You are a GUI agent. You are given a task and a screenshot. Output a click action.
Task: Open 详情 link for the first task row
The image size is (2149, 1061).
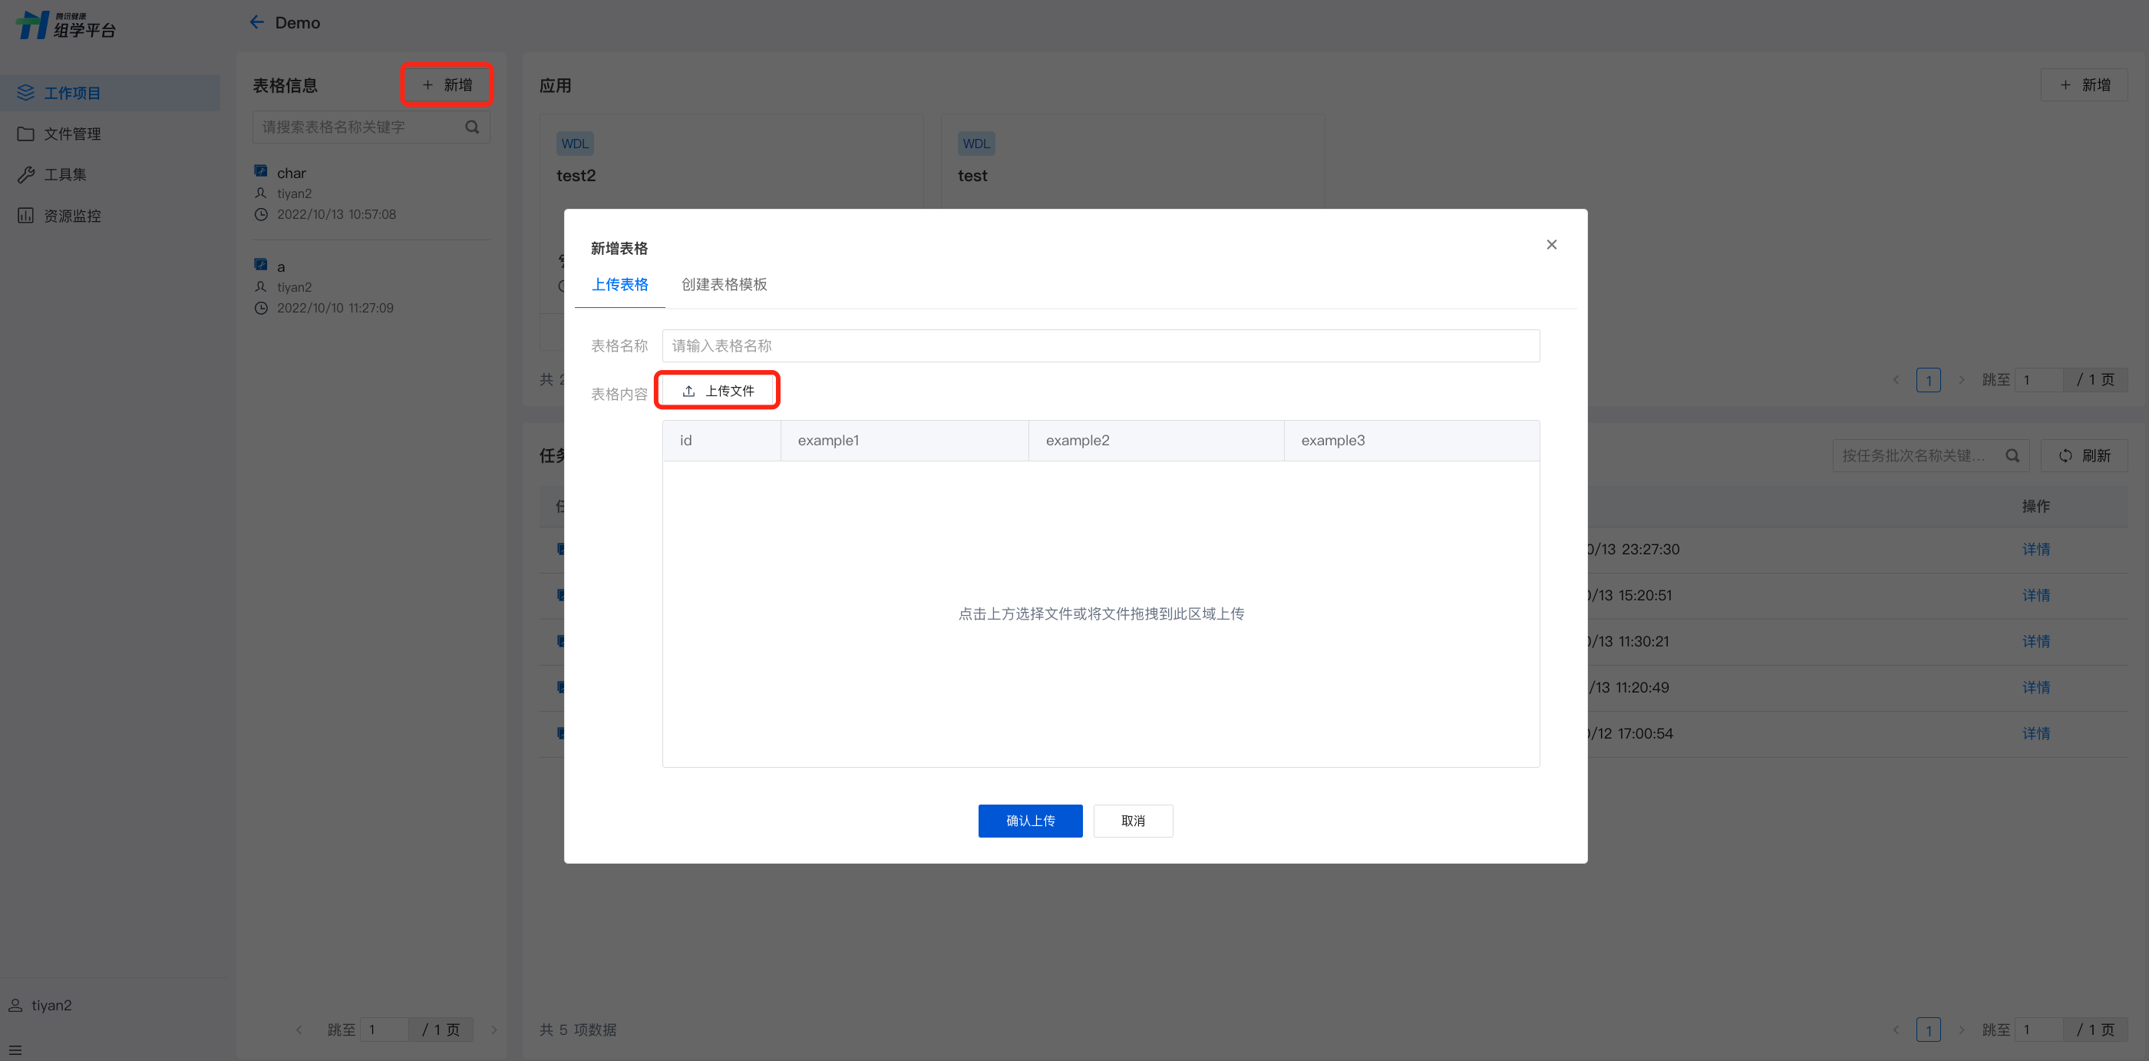[2035, 549]
